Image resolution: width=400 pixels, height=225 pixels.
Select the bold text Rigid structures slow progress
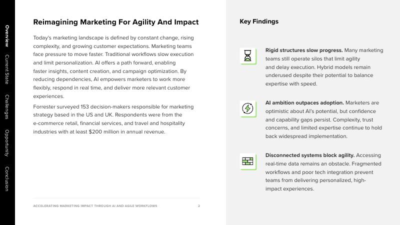pyautogui.click(x=304, y=50)
